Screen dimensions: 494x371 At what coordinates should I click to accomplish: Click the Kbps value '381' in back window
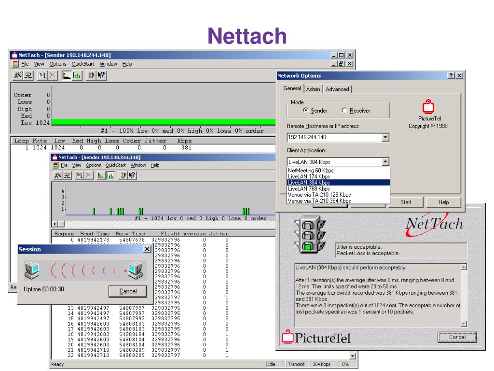(186, 148)
